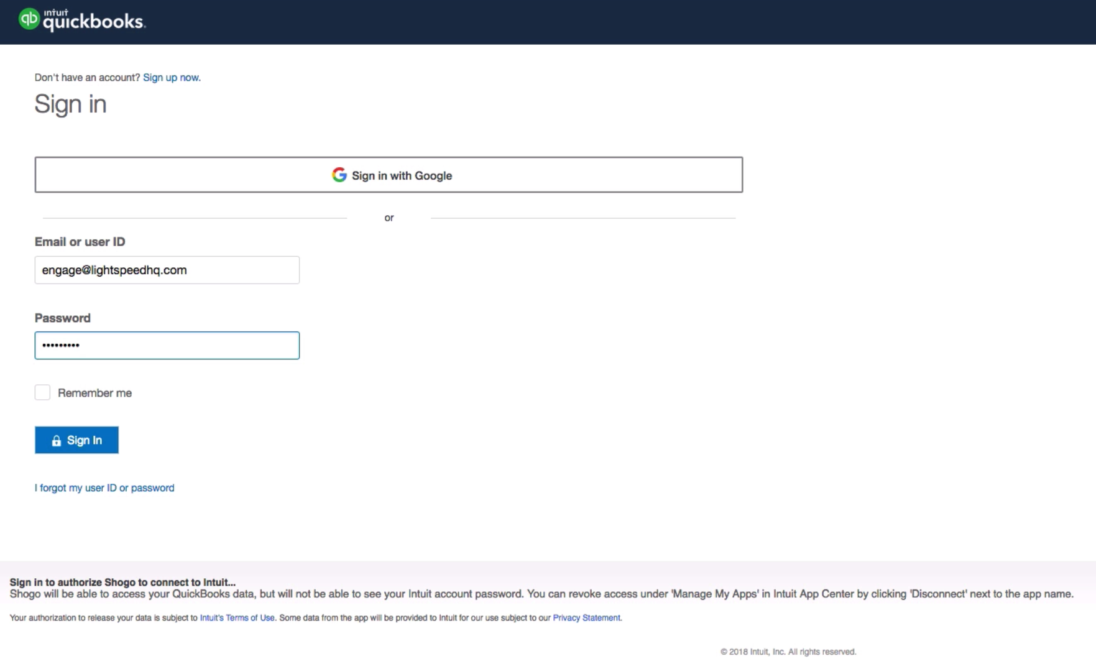Click the Email or user ID label
Image resolution: width=1096 pixels, height=669 pixels.
[x=80, y=242]
